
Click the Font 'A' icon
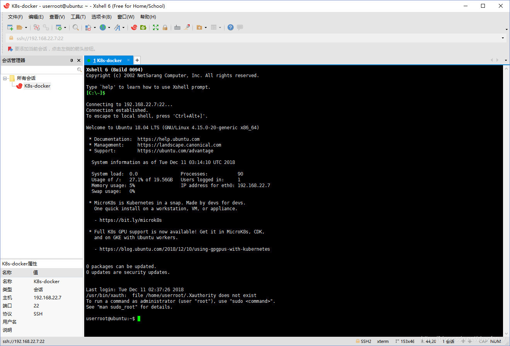coord(117,27)
